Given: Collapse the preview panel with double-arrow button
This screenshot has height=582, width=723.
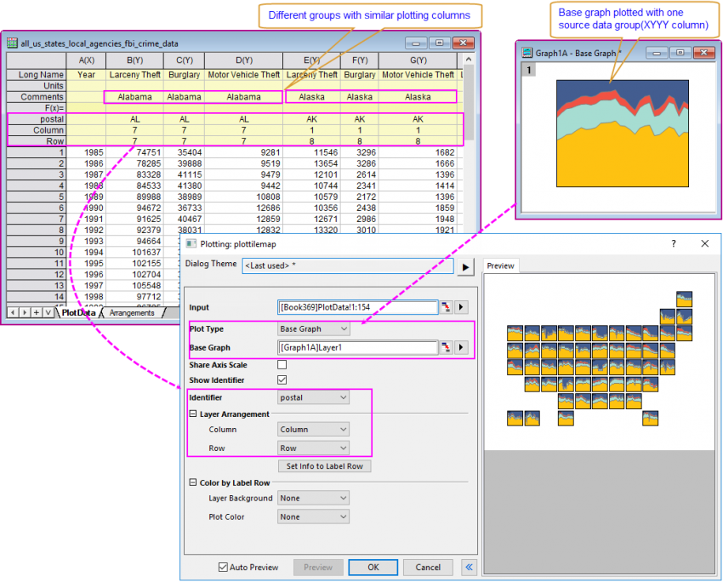Looking at the screenshot, I should pyautogui.click(x=470, y=567).
